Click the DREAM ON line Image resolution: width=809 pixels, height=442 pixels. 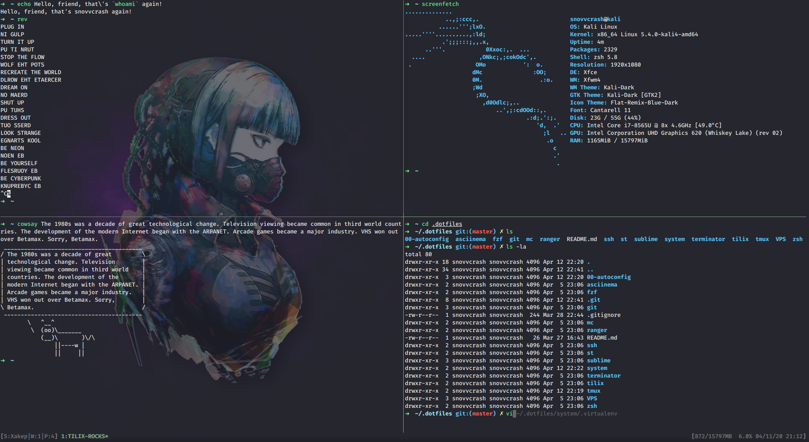coord(14,87)
